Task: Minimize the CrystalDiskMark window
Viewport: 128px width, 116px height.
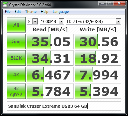Action: pos(103,3)
